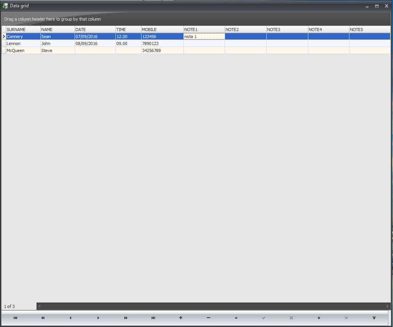This screenshot has width=393, height=327.
Task: Click the DATE column header
Action: point(95,30)
